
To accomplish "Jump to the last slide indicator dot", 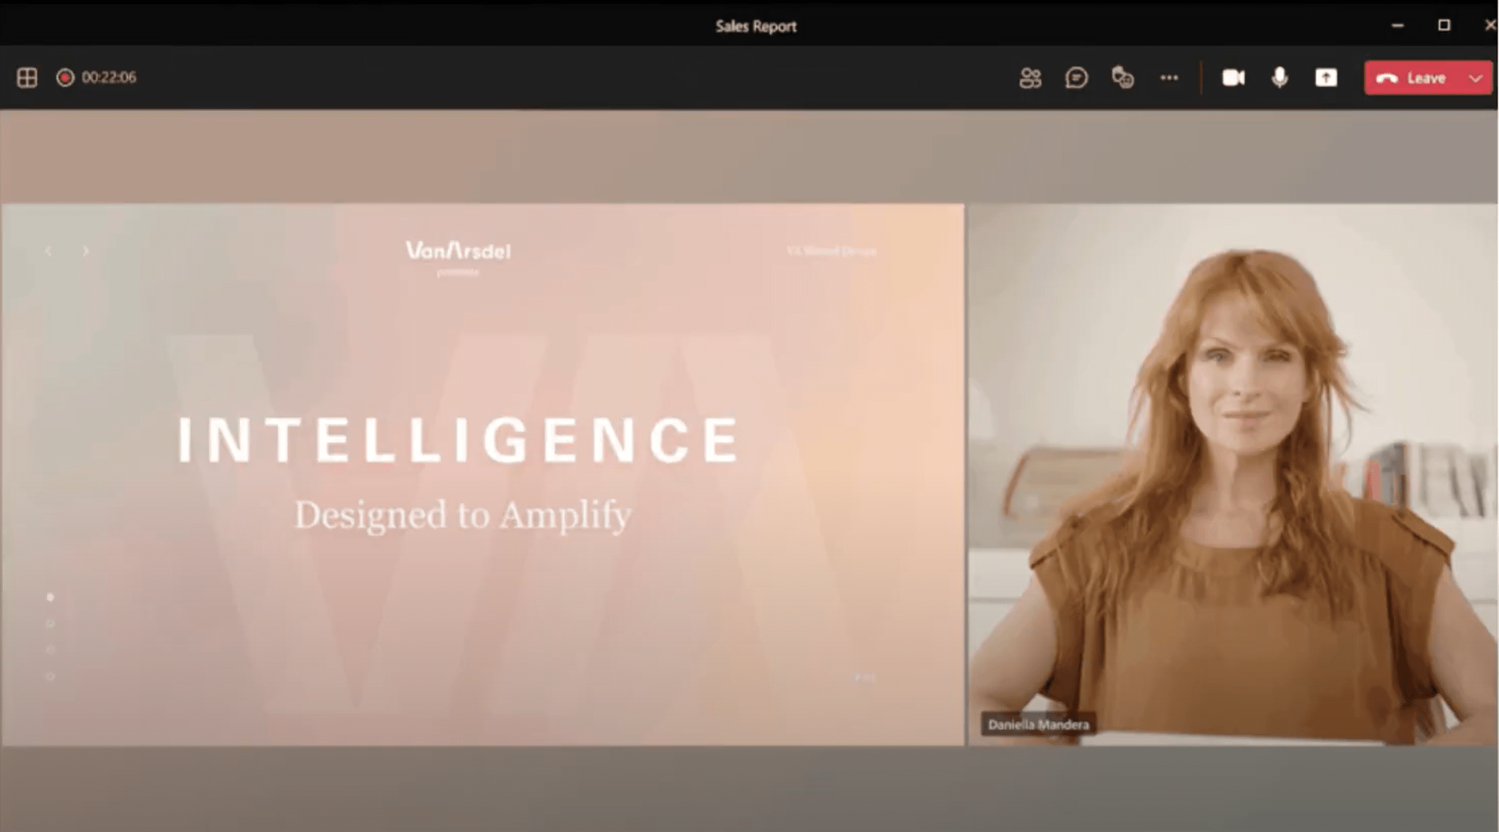I will 50,676.
